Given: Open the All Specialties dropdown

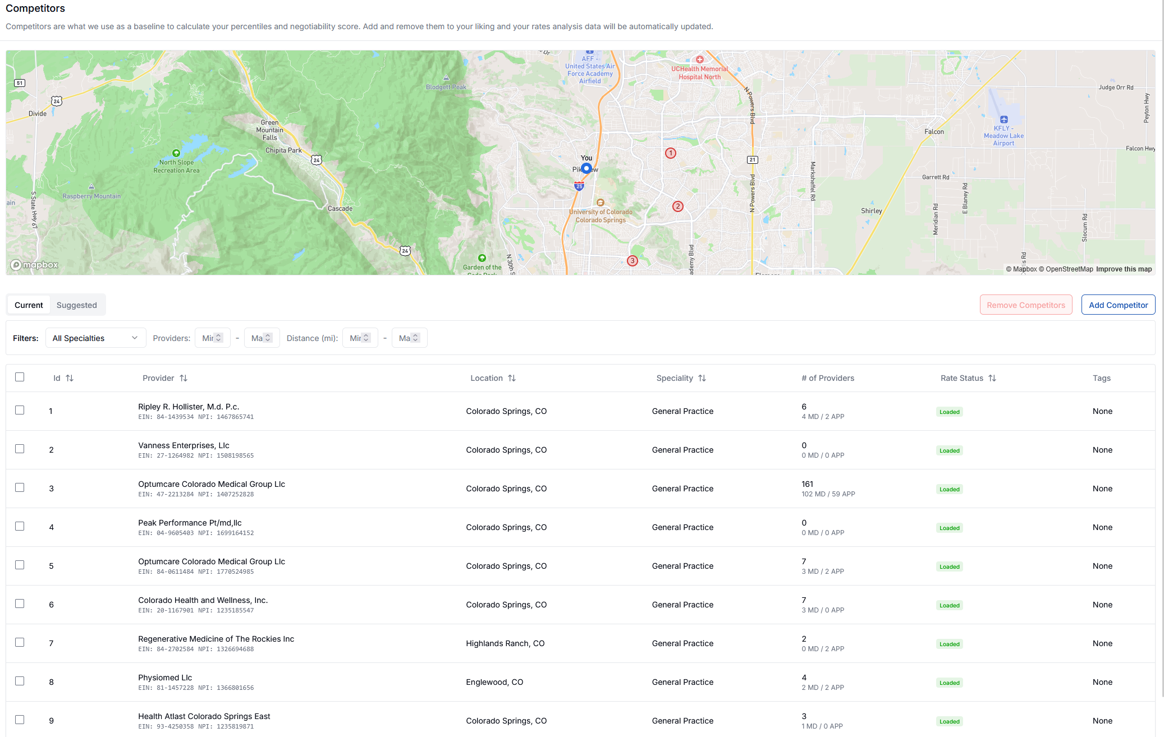Looking at the screenshot, I should click(x=95, y=338).
